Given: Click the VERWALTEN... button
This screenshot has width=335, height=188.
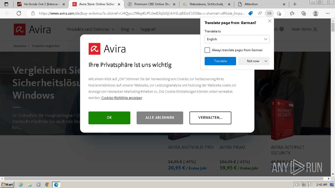Looking at the screenshot, I should (210, 118).
